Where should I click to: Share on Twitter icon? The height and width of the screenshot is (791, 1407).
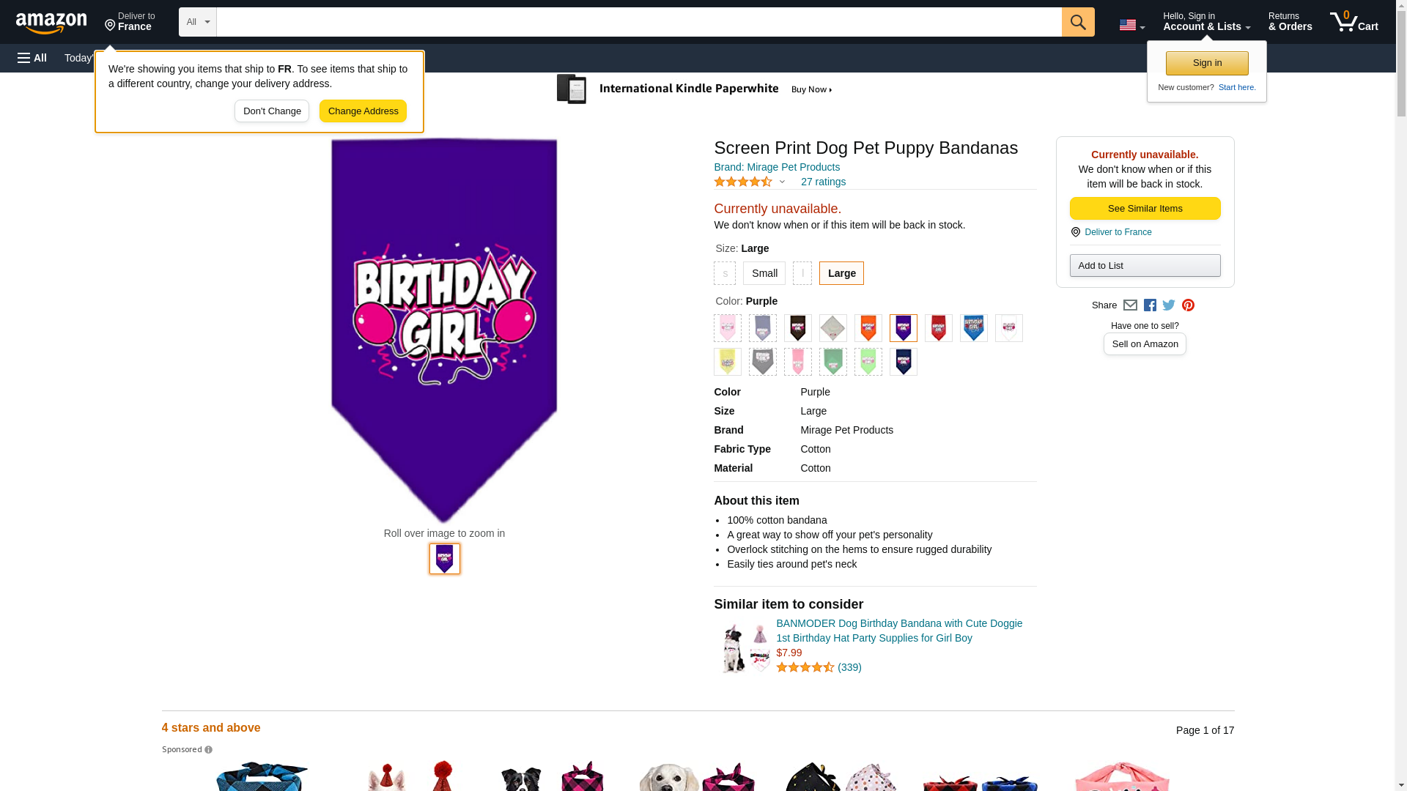point(1169,305)
